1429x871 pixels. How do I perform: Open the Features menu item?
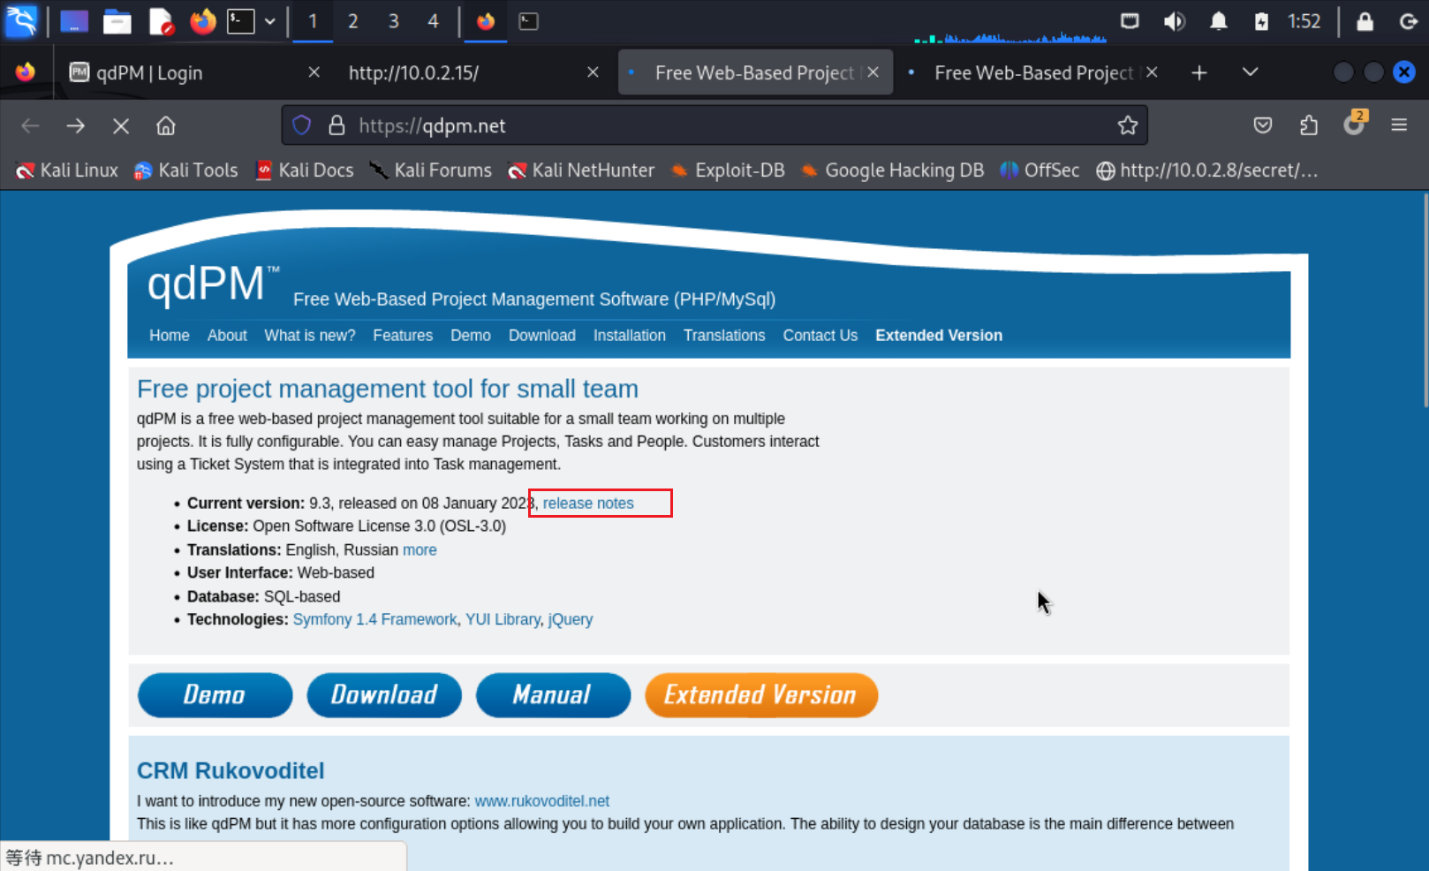pos(403,336)
